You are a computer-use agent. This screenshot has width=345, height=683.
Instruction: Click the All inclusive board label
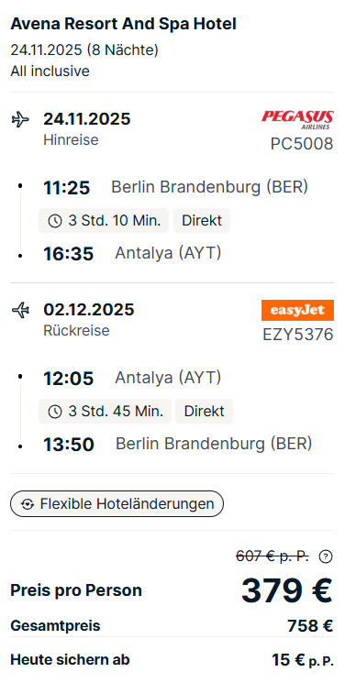point(50,71)
